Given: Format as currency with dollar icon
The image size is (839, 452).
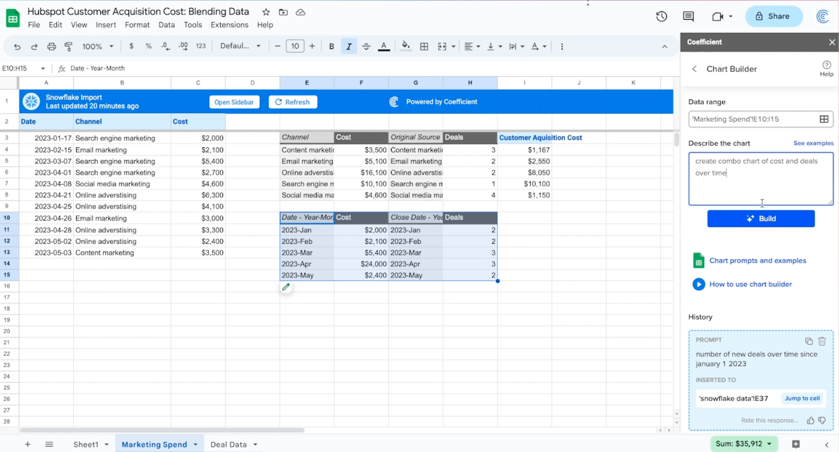Looking at the screenshot, I should [x=131, y=46].
